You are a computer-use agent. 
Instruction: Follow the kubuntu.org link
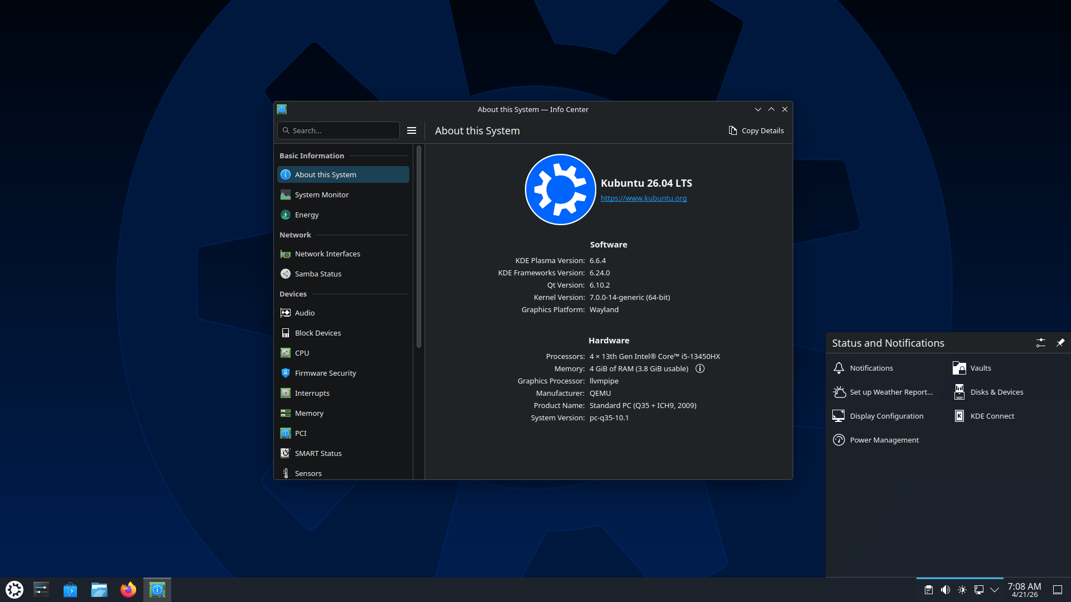(643, 198)
